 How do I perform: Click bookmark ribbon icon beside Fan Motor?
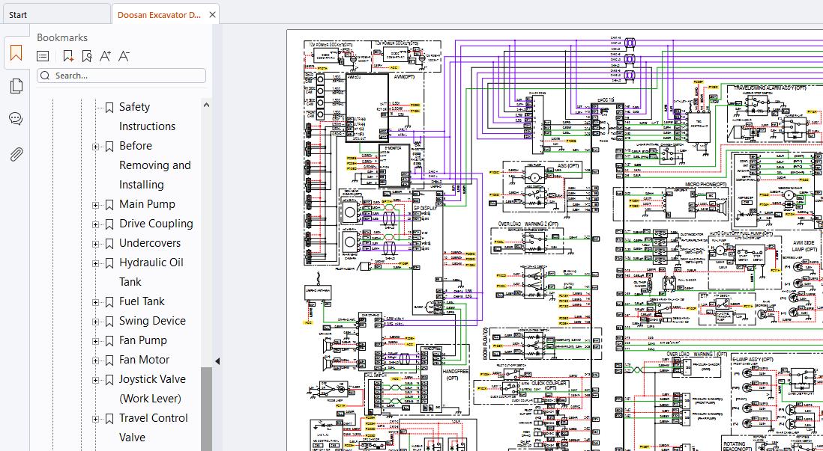(109, 361)
